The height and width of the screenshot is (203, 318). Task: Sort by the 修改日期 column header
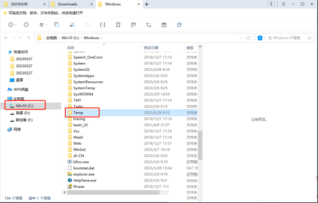(x=151, y=48)
